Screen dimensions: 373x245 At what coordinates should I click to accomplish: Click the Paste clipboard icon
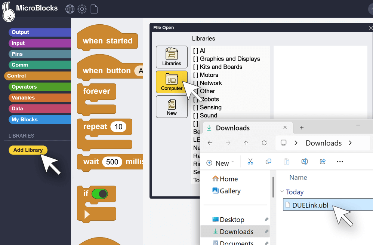click(x=286, y=162)
